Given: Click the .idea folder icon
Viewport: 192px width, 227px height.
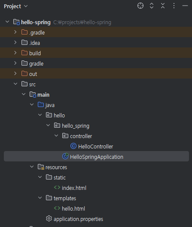Looking at the screenshot, I should pyautogui.click(x=24, y=42).
